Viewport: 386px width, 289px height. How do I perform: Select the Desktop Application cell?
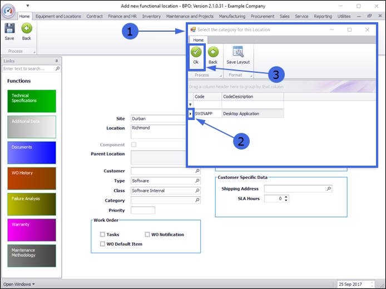[253, 114]
